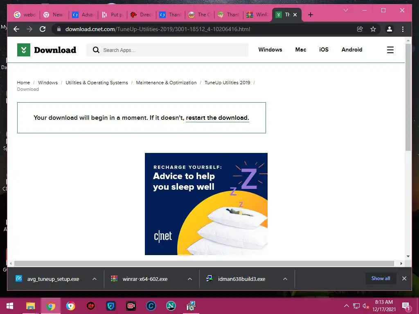The height and width of the screenshot is (314, 419).
Task: Open the Windows Start menu
Action: pos(10,306)
